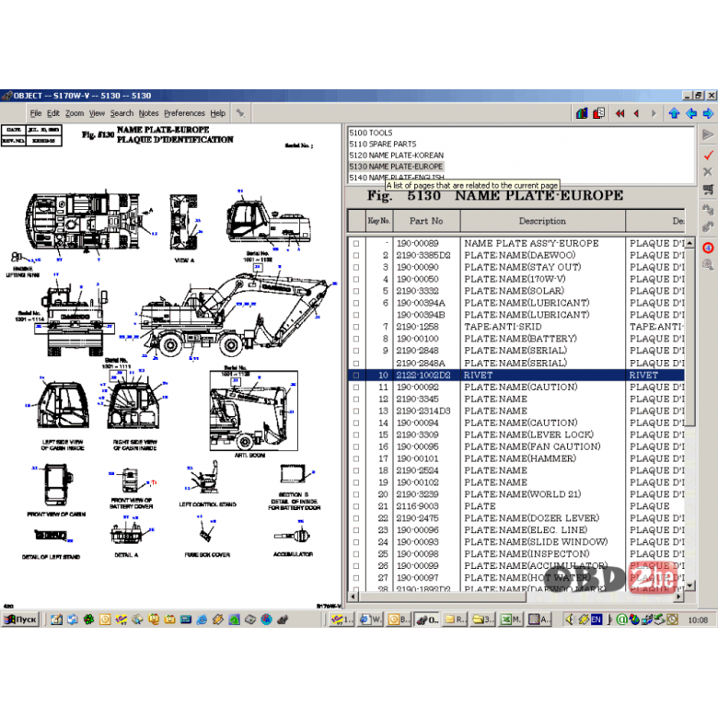
Task: Click the taskbar volume speaker icon
Action: tap(569, 620)
